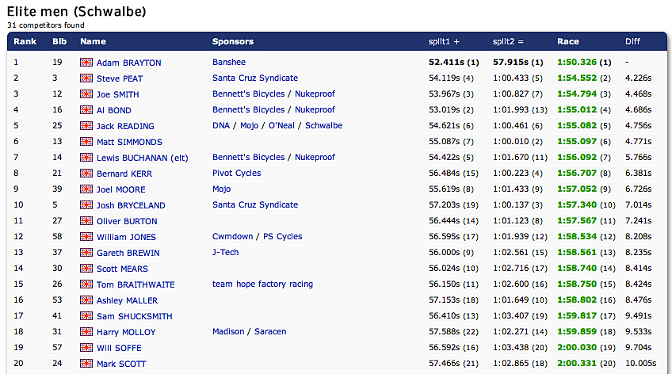Sort results by the Race column header
Image resolution: width=672 pixels, height=374 pixels.
(568, 41)
